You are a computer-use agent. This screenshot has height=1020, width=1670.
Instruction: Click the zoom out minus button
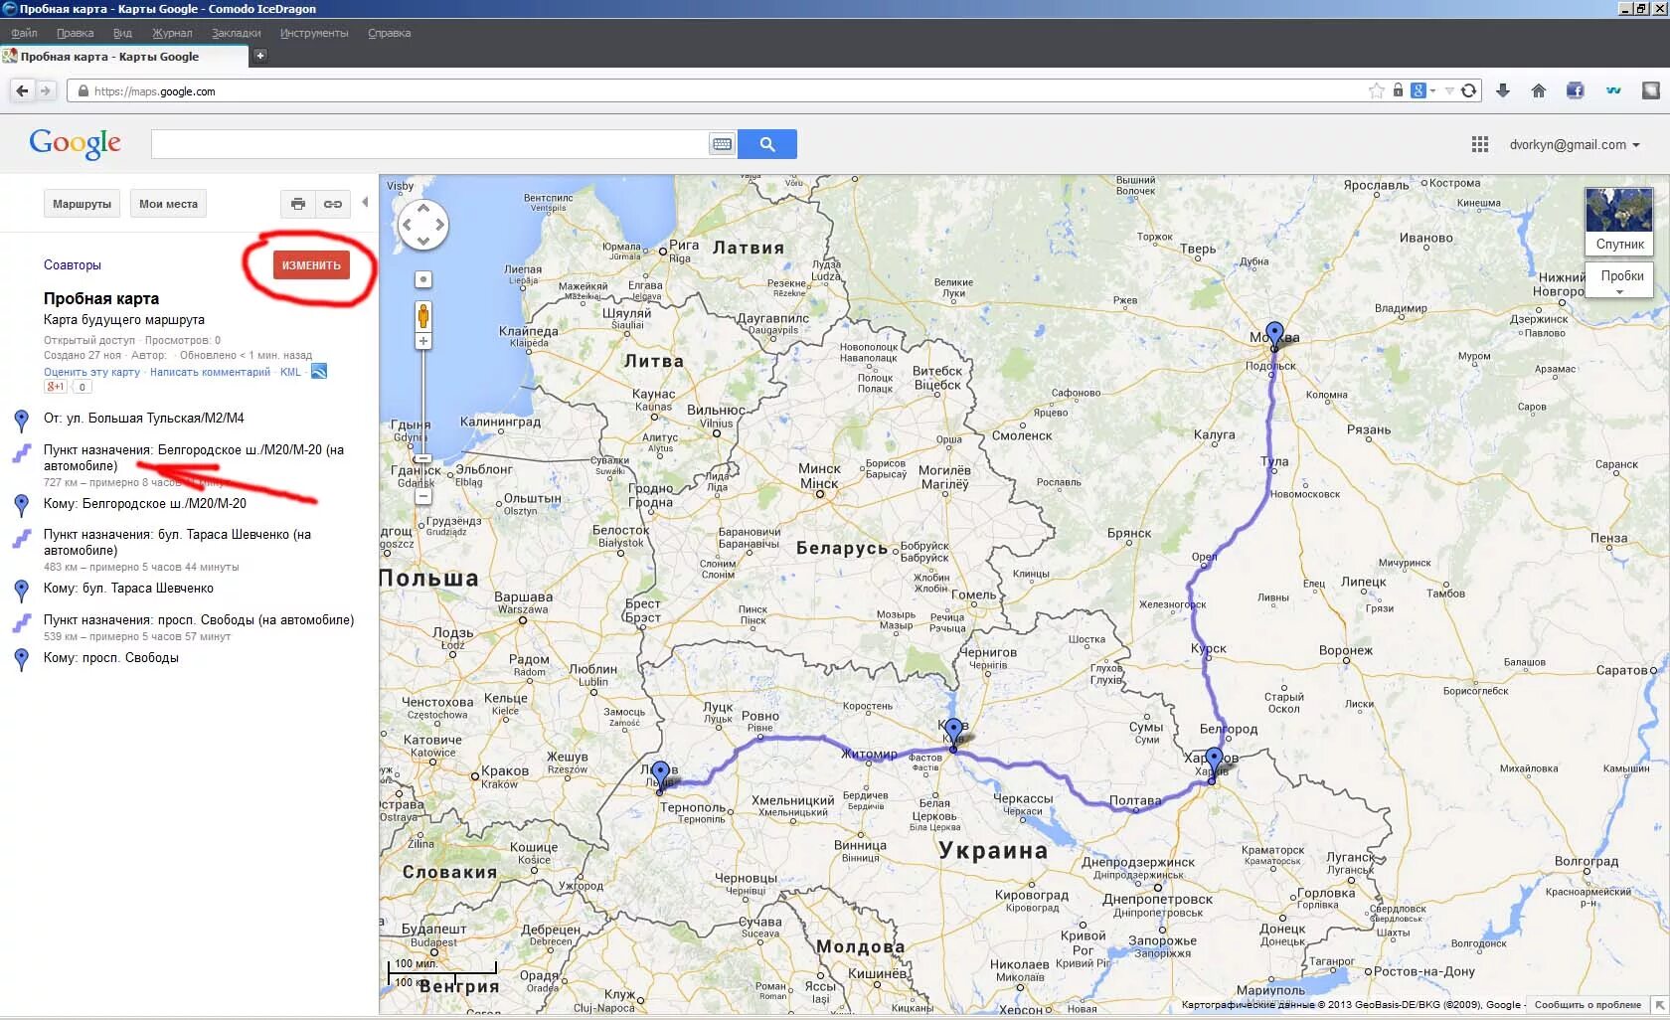coord(423,496)
